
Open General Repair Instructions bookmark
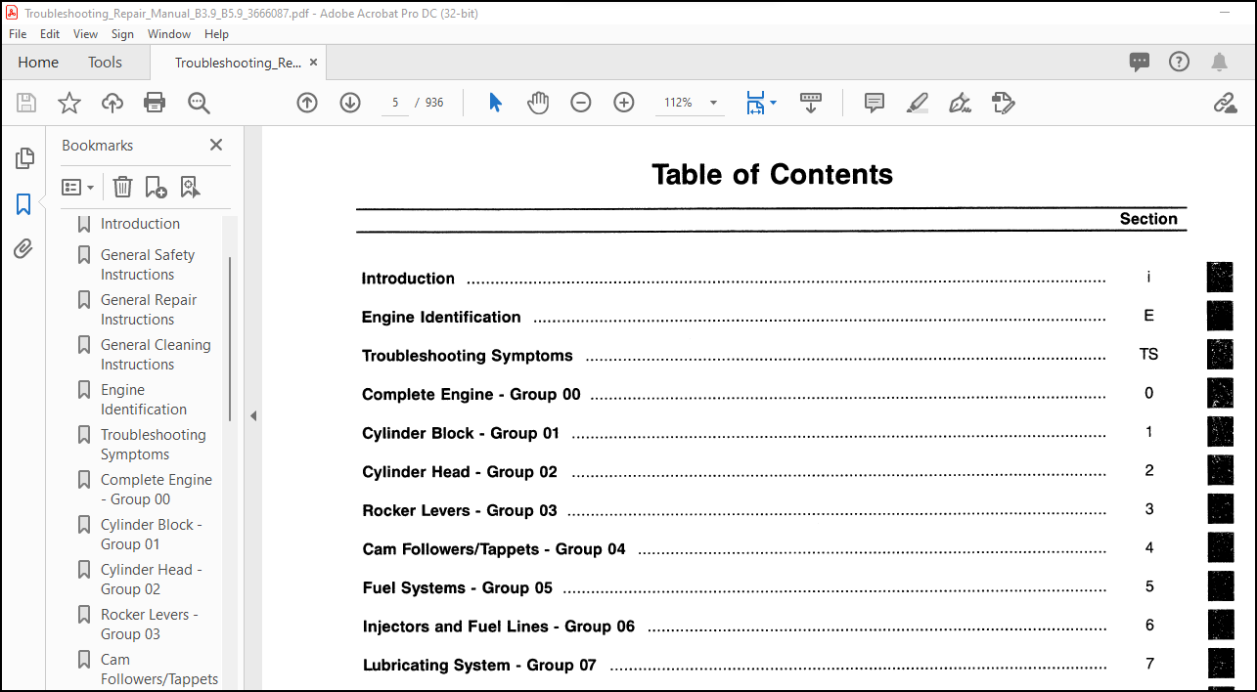point(149,310)
